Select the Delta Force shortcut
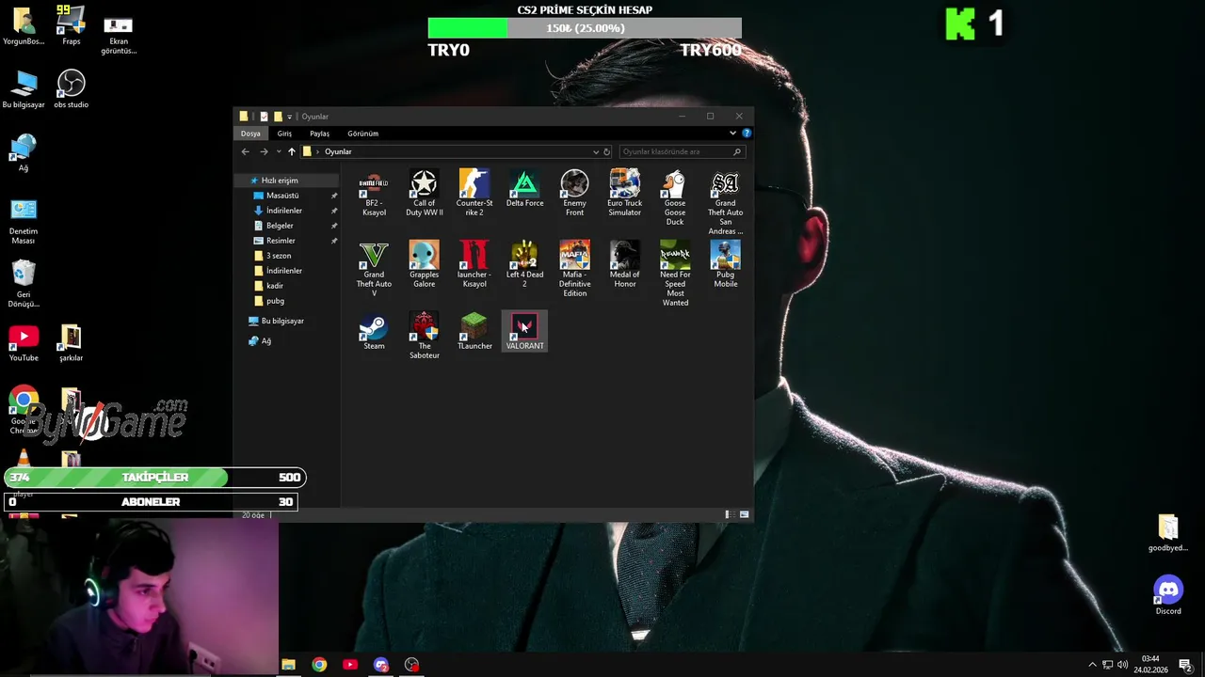This screenshot has width=1205, height=677. (524, 189)
